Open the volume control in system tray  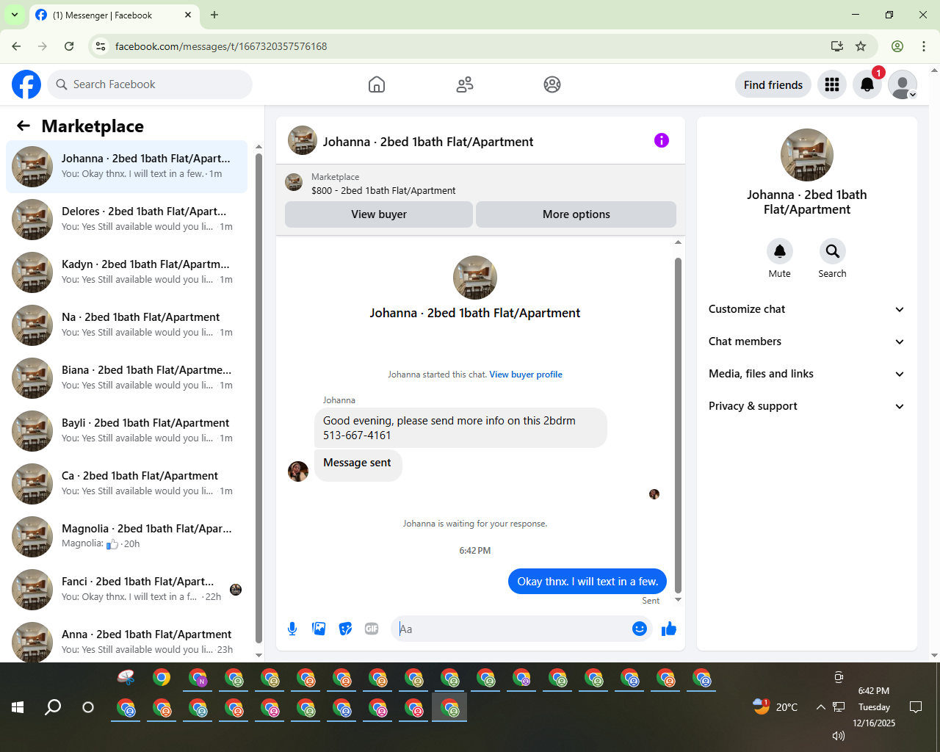point(839,736)
